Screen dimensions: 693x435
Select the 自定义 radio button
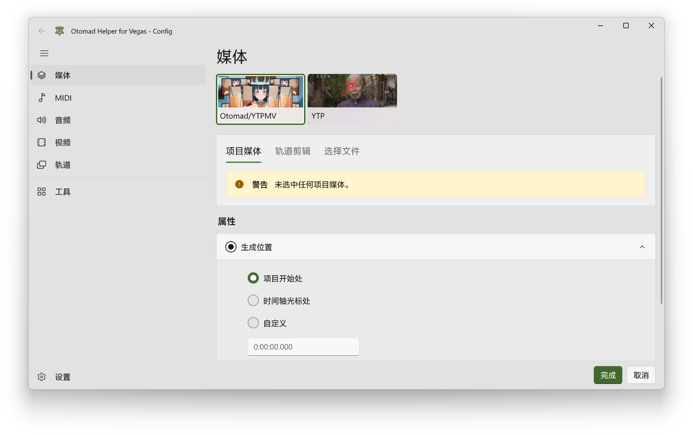pos(253,323)
